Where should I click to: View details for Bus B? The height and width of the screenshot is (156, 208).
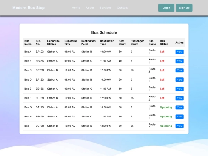[x=179, y=61]
